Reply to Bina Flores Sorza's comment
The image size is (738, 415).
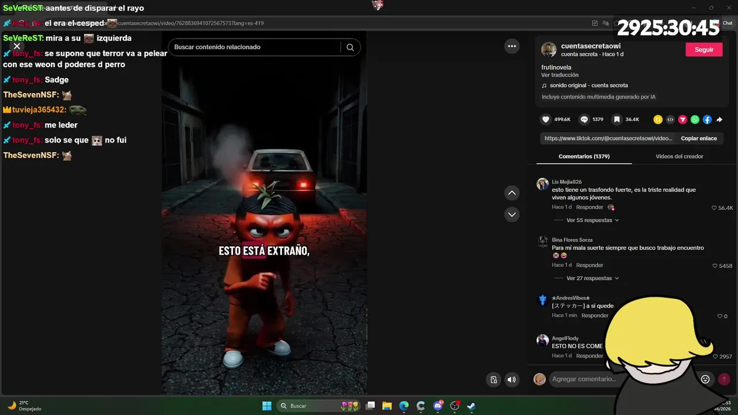tap(589, 265)
